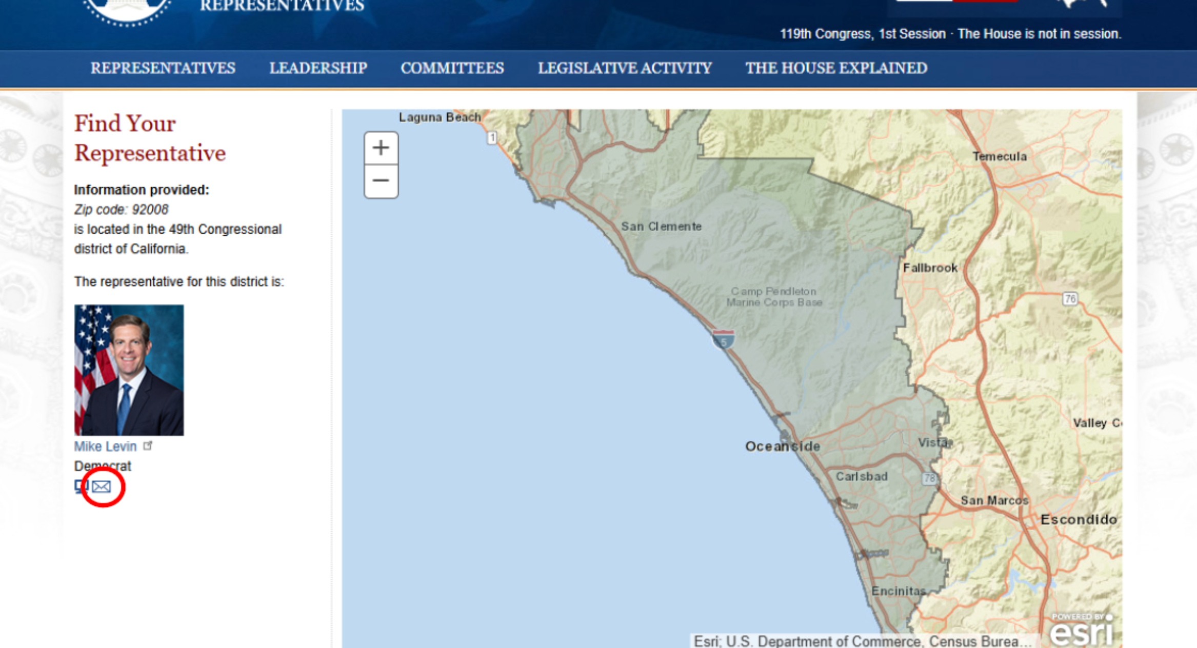This screenshot has width=1197, height=648.
Task: Open the Leadership menu item
Action: 318,68
